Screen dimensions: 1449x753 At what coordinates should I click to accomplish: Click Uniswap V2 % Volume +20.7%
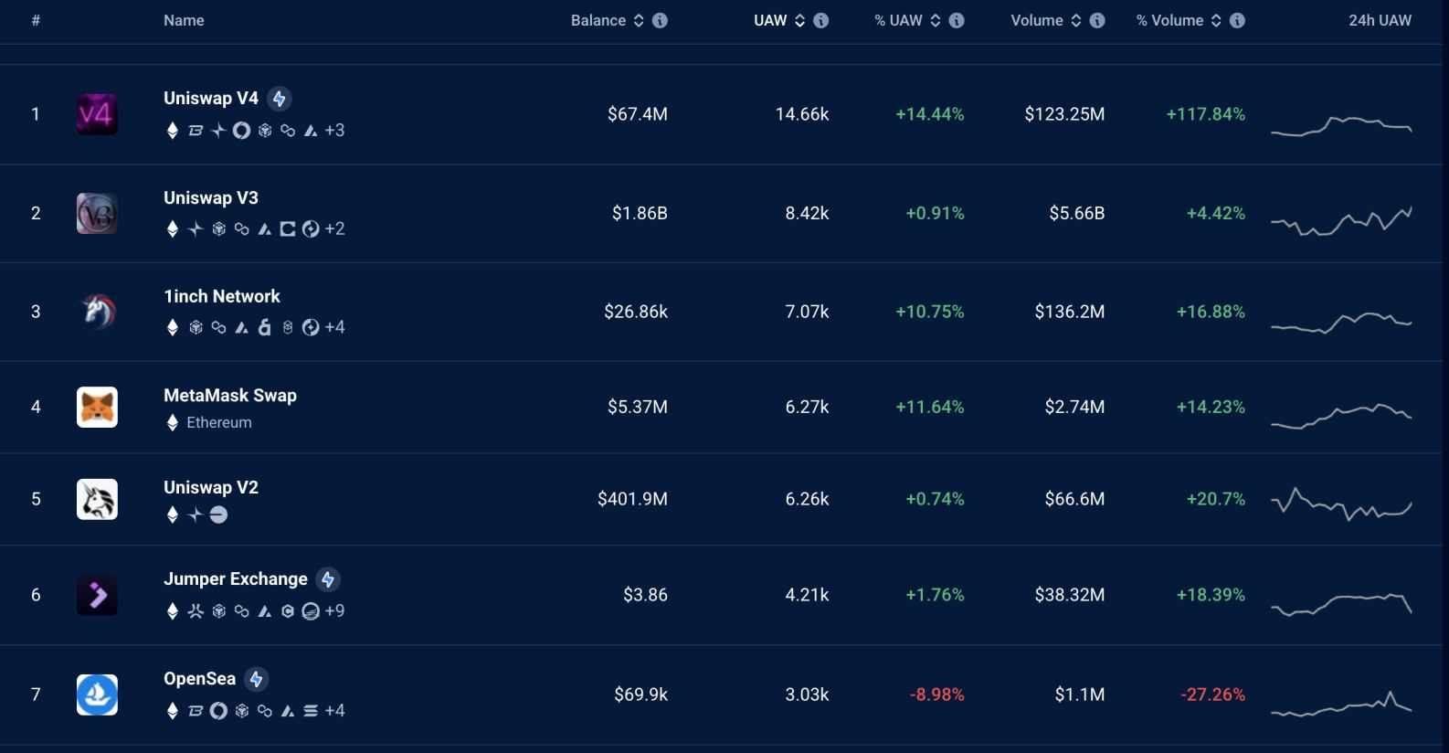(1215, 499)
